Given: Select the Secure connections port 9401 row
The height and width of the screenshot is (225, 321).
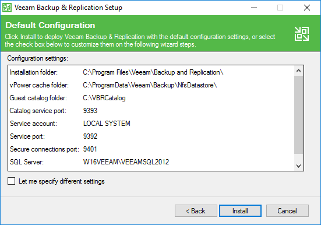Looking at the screenshot, I should (x=151, y=149).
